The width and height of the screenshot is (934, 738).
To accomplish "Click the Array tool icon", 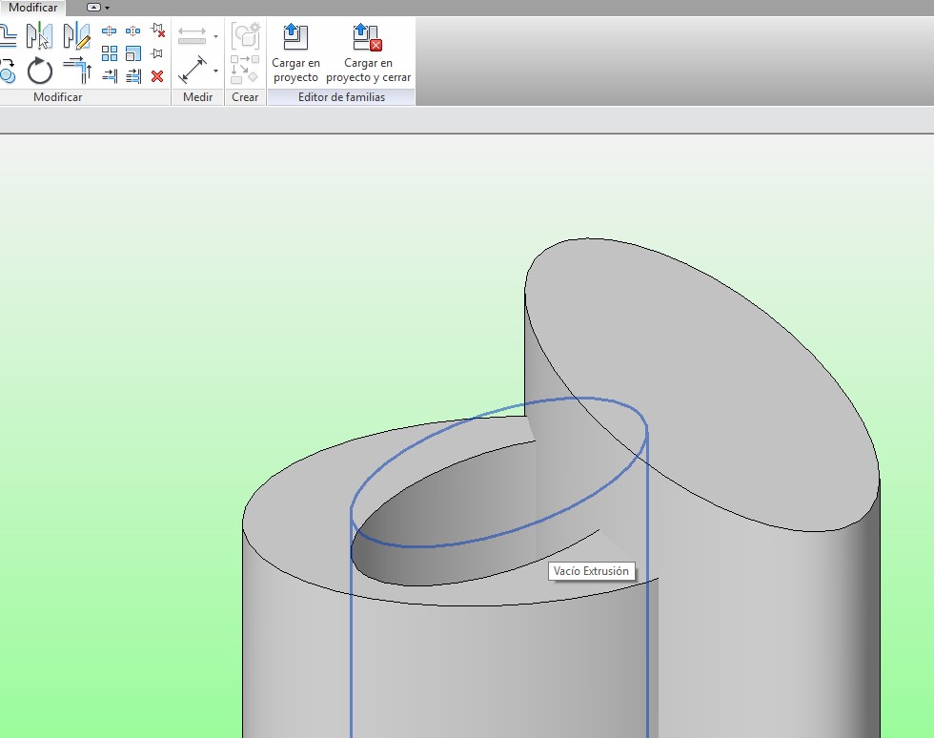I will click(109, 53).
